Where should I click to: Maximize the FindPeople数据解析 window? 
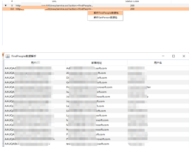coord(173,56)
